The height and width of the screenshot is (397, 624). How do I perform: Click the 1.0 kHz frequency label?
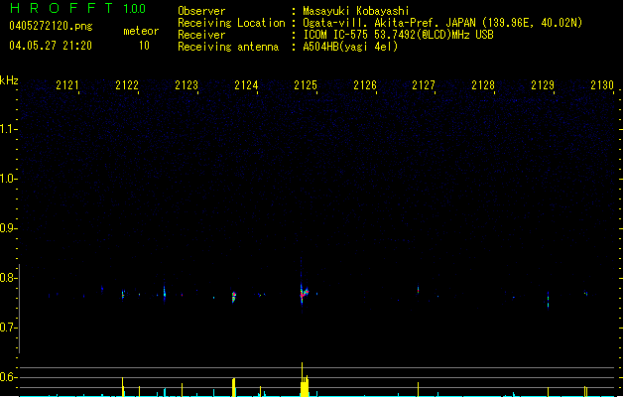[x=8, y=179]
